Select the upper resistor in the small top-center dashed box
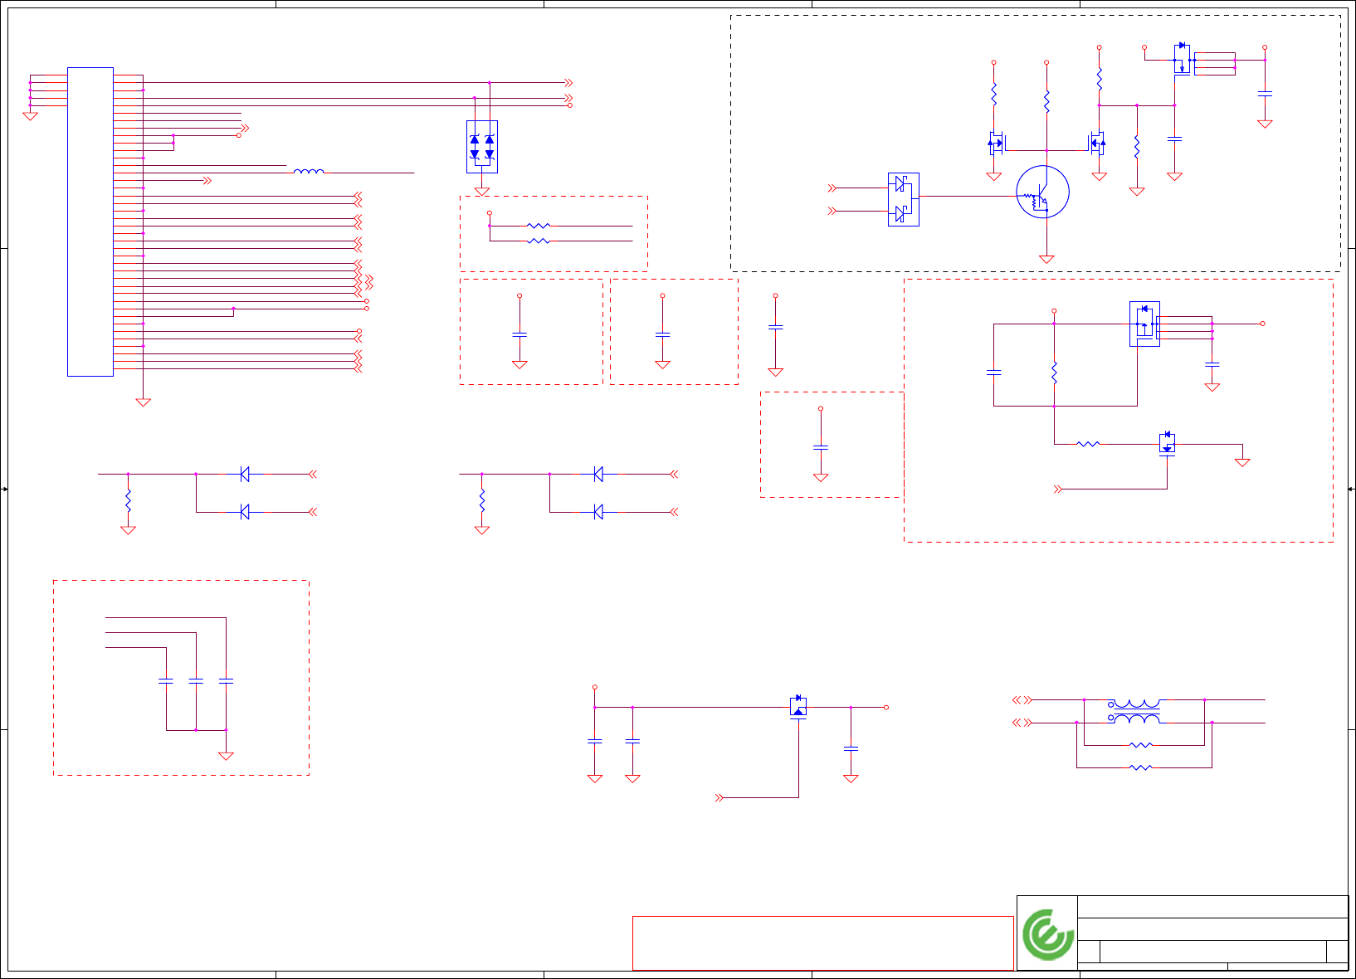The height and width of the screenshot is (979, 1356). [x=539, y=226]
